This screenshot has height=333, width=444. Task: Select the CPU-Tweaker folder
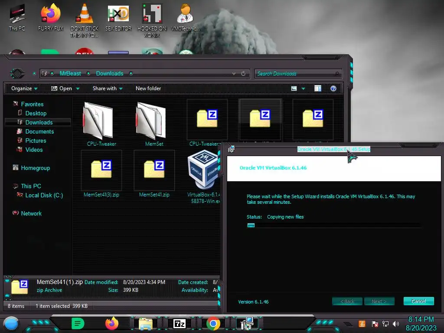click(101, 124)
